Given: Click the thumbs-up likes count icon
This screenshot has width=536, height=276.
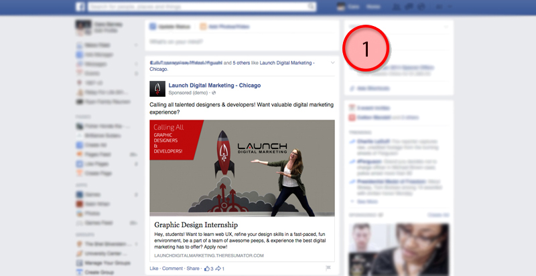Looking at the screenshot, I should (x=207, y=269).
